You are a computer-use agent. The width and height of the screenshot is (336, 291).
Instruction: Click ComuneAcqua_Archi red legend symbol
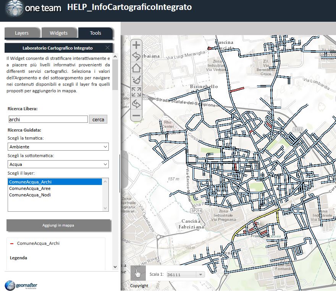click(12, 243)
